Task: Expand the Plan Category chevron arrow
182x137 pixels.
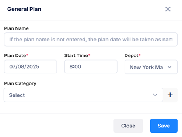Action: point(155,95)
